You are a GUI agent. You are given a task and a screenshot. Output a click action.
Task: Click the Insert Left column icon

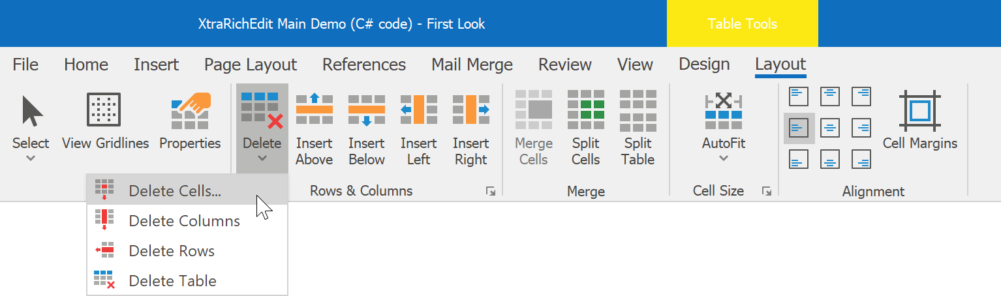[418, 110]
